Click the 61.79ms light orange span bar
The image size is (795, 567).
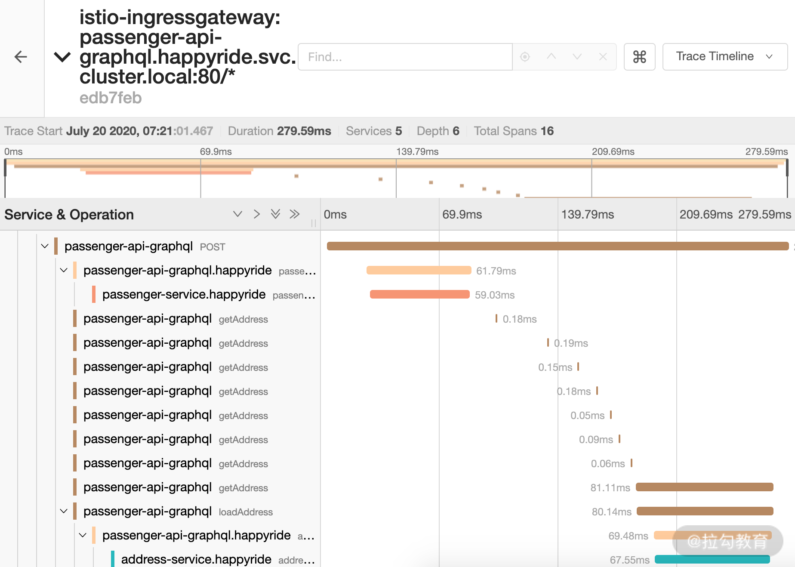coord(419,270)
